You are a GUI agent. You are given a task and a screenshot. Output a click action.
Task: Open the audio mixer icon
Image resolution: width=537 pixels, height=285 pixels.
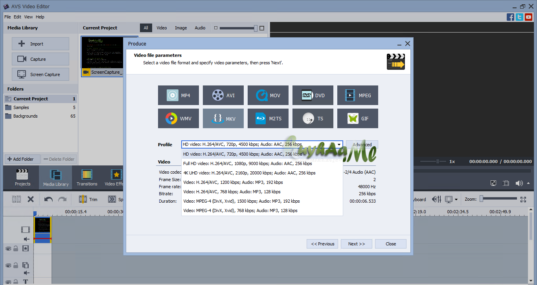coord(437,199)
